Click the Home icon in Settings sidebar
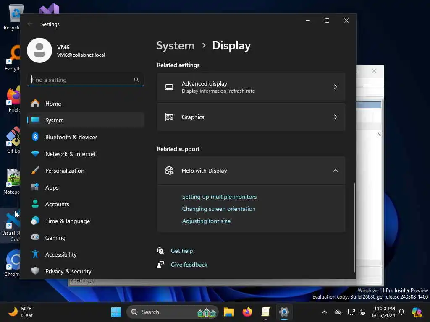Viewport: 430px width, 322px height. (35, 104)
